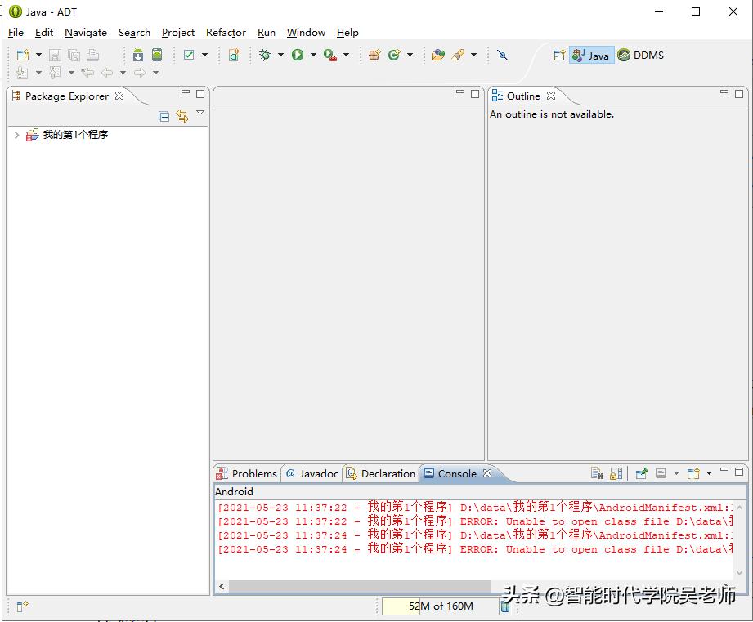The height and width of the screenshot is (622, 753).
Task: Click the New Java Package icon
Action: (374, 55)
